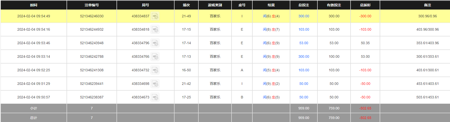This screenshot has width=450, height=122.
Task: Open result link 闲(5) 庄(4)
Action: pos(271,70)
